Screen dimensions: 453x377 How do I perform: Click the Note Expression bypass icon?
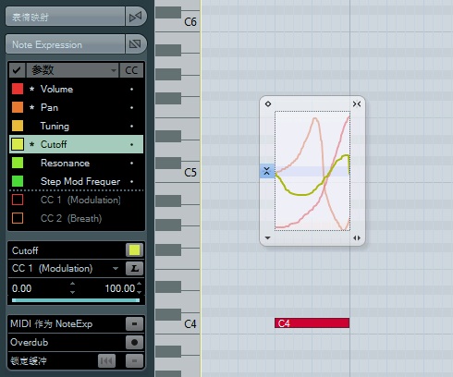135,44
